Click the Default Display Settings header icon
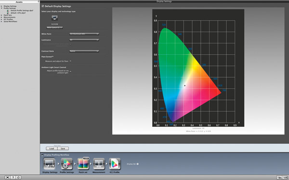Image resolution: width=289 pixels, height=180 pixels. click(43, 6)
